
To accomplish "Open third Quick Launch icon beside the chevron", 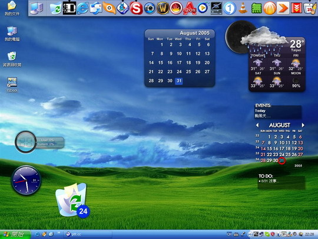I will [51, 234].
